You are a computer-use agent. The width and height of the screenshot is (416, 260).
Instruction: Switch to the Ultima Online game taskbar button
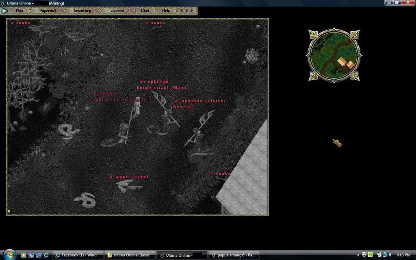(x=182, y=255)
